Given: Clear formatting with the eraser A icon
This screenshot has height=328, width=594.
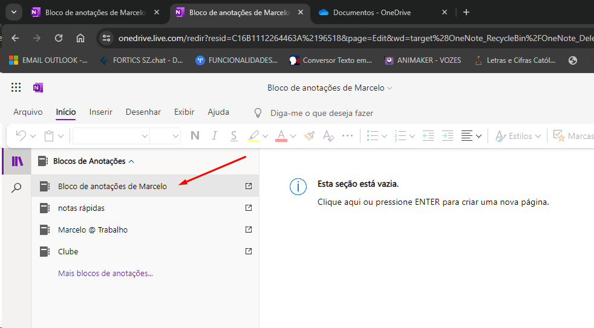Looking at the screenshot, I should tap(328, 135).
